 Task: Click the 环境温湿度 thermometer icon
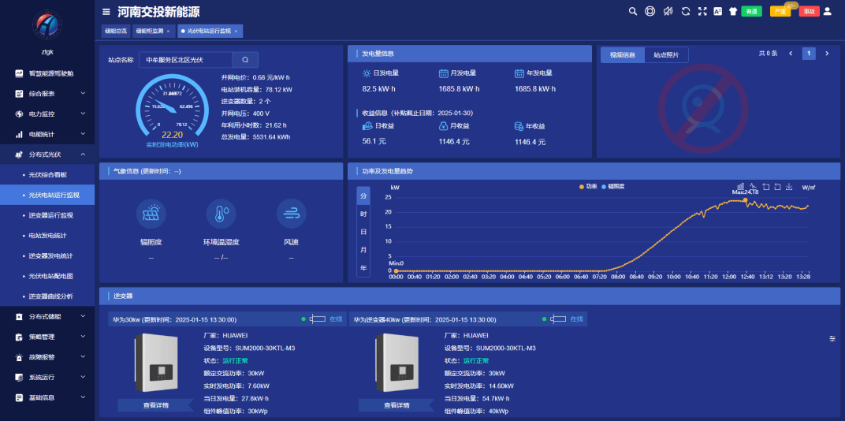point(221,214)
